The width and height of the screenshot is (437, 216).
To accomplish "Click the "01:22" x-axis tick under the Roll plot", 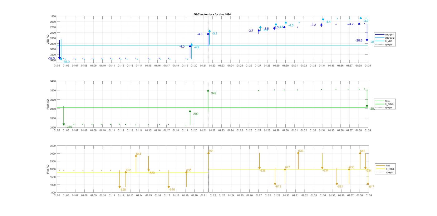I will click(212, 195).
